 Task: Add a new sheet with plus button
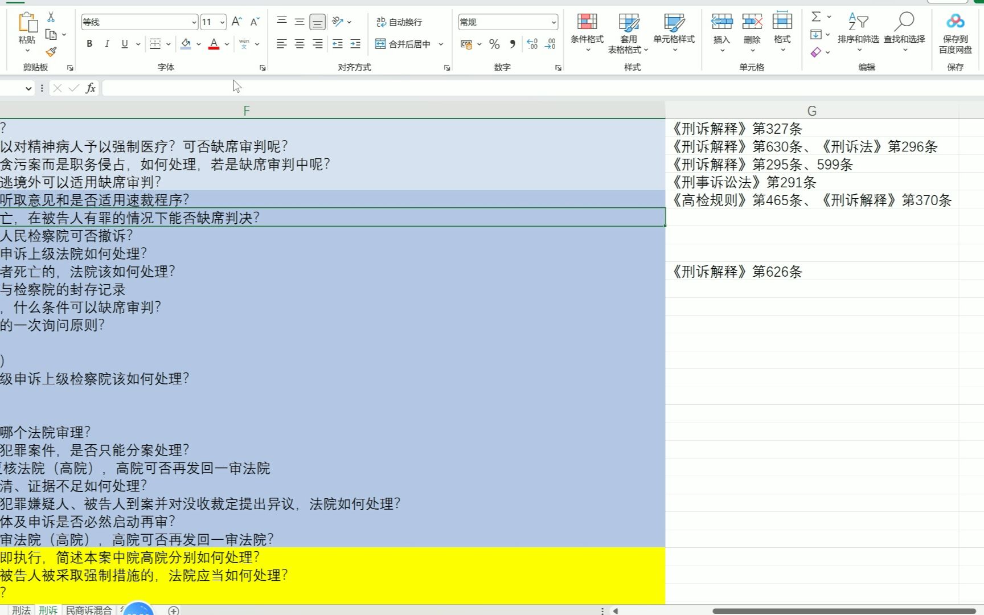174,610
